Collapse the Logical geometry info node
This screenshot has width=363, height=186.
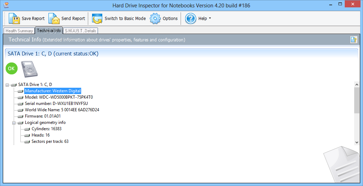pyautogui.click(x=14, y=123)
